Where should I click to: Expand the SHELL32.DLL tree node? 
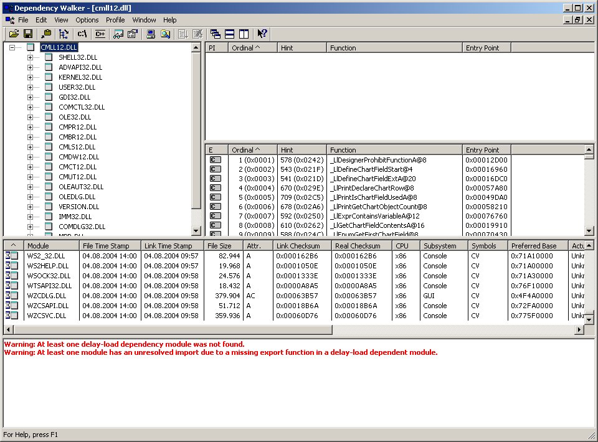[30, 57]
